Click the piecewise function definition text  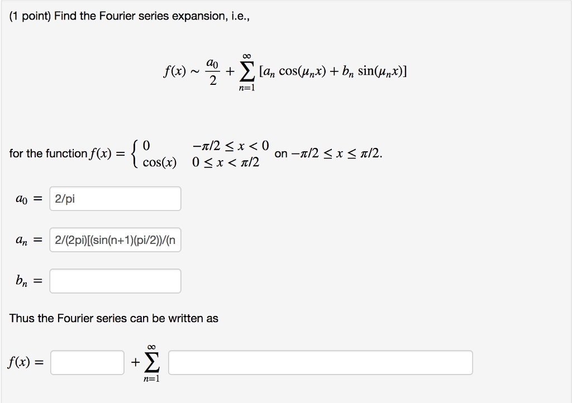click(196, 153)
